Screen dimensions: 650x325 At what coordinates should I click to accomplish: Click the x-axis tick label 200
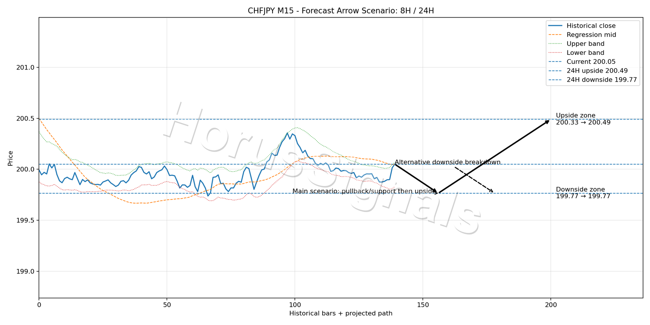click(x=550, y=304)
